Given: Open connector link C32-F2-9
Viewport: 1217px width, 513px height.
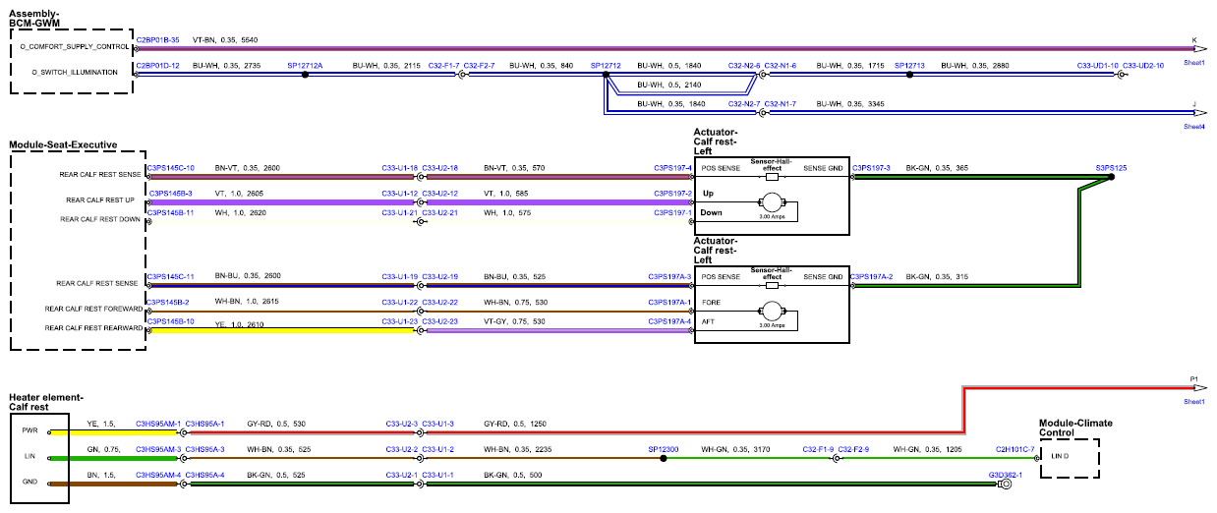Looking at the screenshot, I should pyautogui.click(x=853, y=449).
